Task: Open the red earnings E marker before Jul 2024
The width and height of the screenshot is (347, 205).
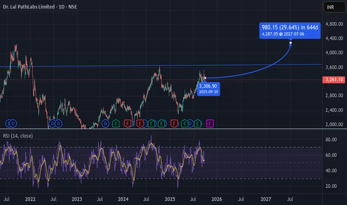Action: 140,123
